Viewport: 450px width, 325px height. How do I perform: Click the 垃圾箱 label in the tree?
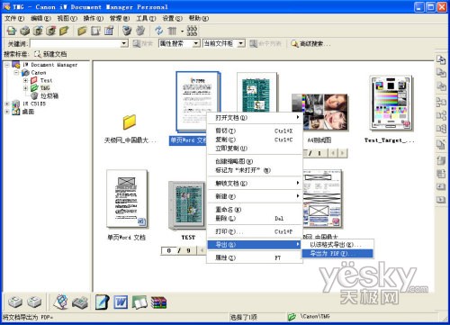49,96
